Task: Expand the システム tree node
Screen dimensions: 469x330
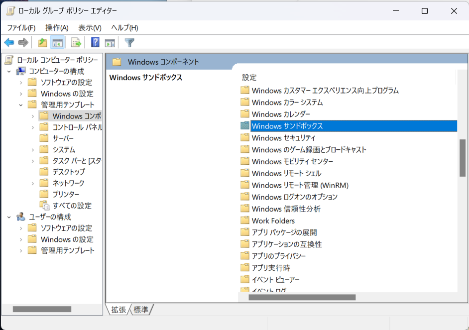Action: pyautogui.click(x=33, y=149)
